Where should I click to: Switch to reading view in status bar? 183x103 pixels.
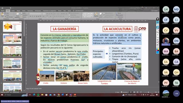[138, 92]
